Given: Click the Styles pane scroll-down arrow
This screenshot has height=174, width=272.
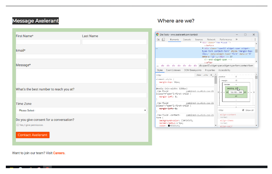Looking at the screenshot, I should [216, 125].
